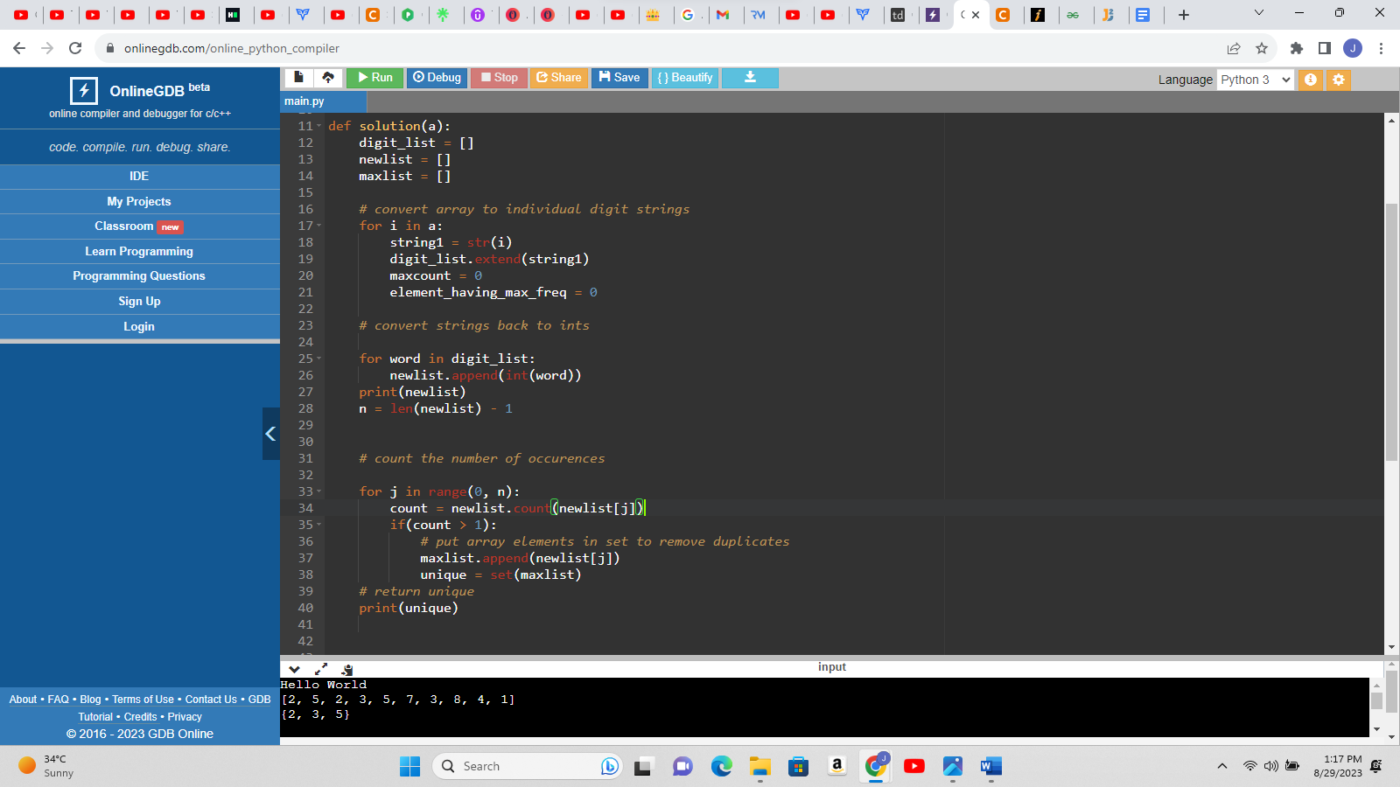Click the share page icon in address bar
Image resolution: width=1400 pixels, height=787 pixels.
pyautogui.click(x=1234, y=48)
